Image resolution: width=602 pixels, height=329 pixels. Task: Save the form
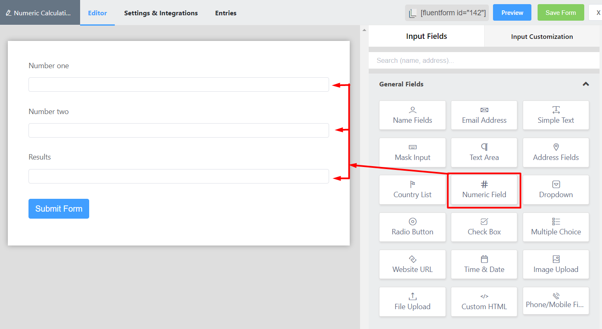(x=560, y=13)
